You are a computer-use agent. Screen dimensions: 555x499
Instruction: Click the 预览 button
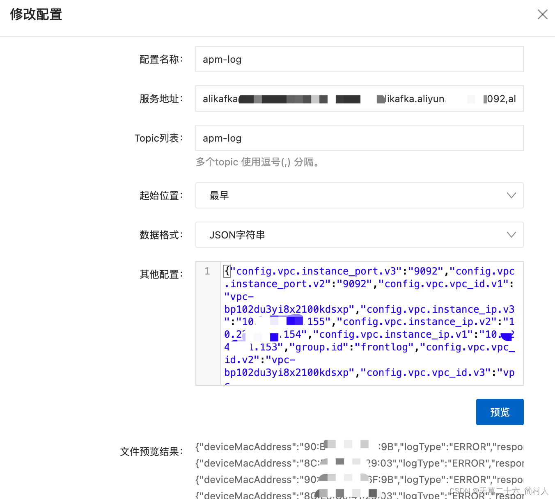(500, 412)
